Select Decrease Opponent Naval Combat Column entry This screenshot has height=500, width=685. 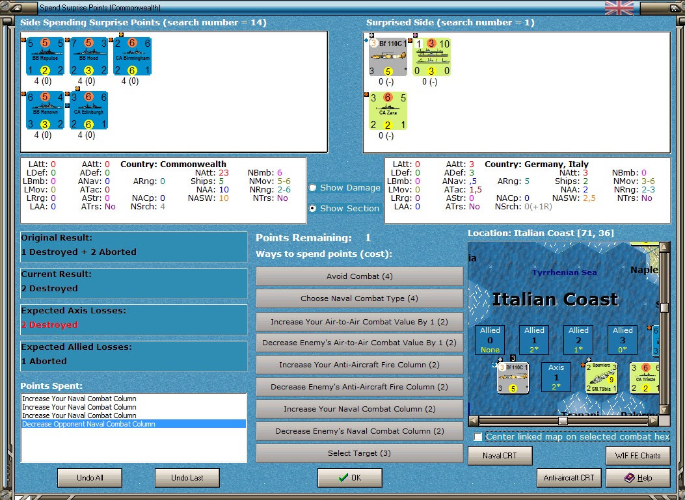pos(133,424)
